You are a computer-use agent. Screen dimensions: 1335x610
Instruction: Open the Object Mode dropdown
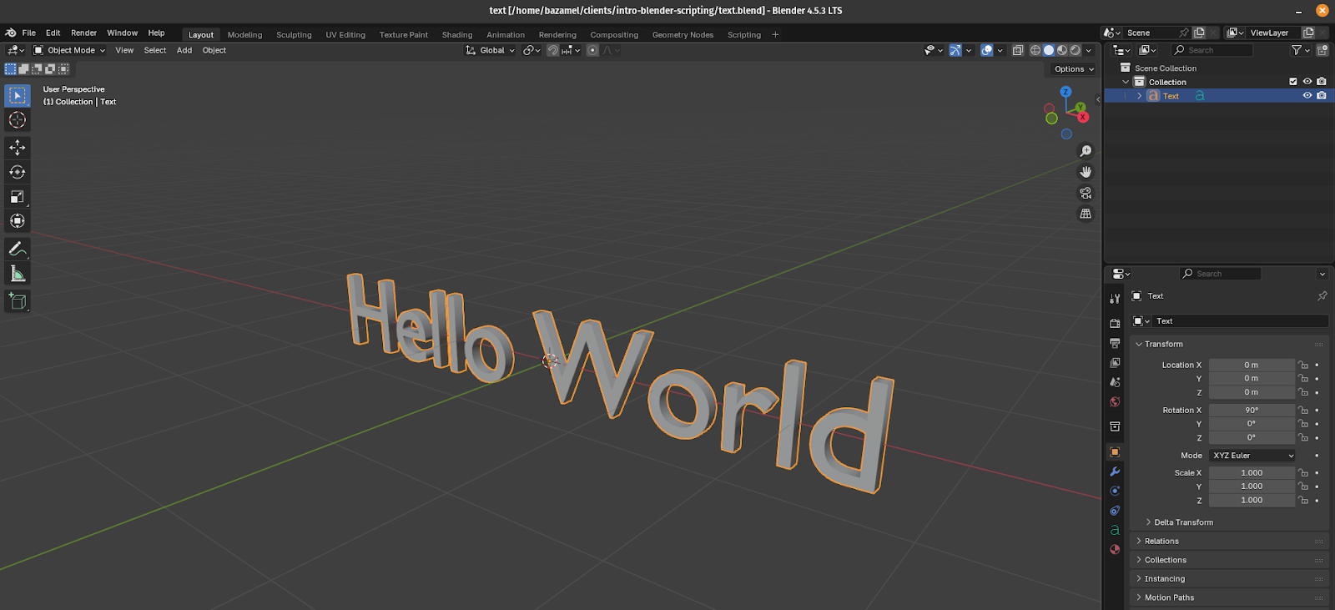tap(70, 50)
